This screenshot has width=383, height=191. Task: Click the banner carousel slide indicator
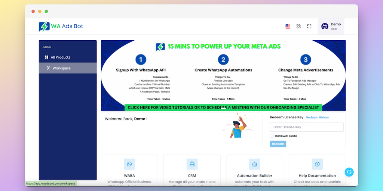point(223,109)
